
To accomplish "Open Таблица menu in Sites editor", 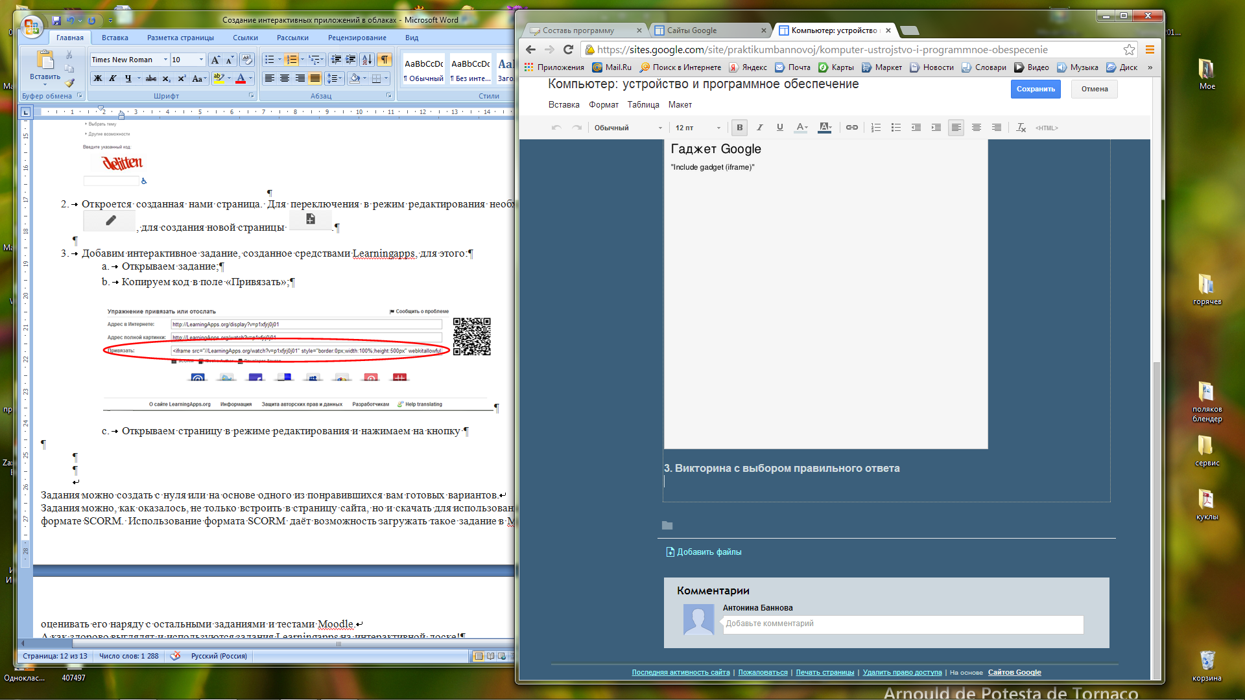I will (x=643, y=105).
